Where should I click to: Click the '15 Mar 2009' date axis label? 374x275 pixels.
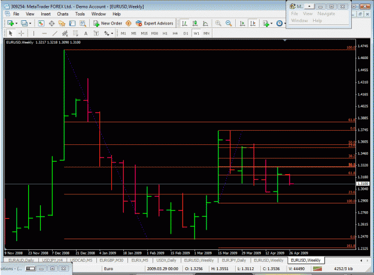click(227, 253)
